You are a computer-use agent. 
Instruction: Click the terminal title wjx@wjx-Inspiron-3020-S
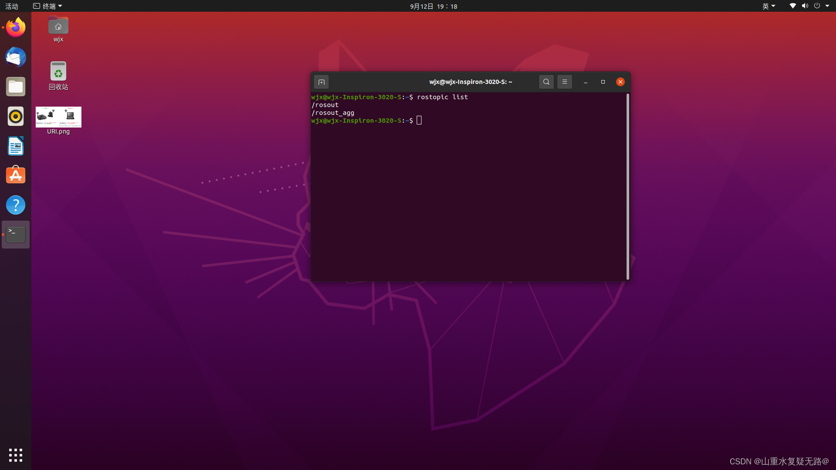point(470,82)
